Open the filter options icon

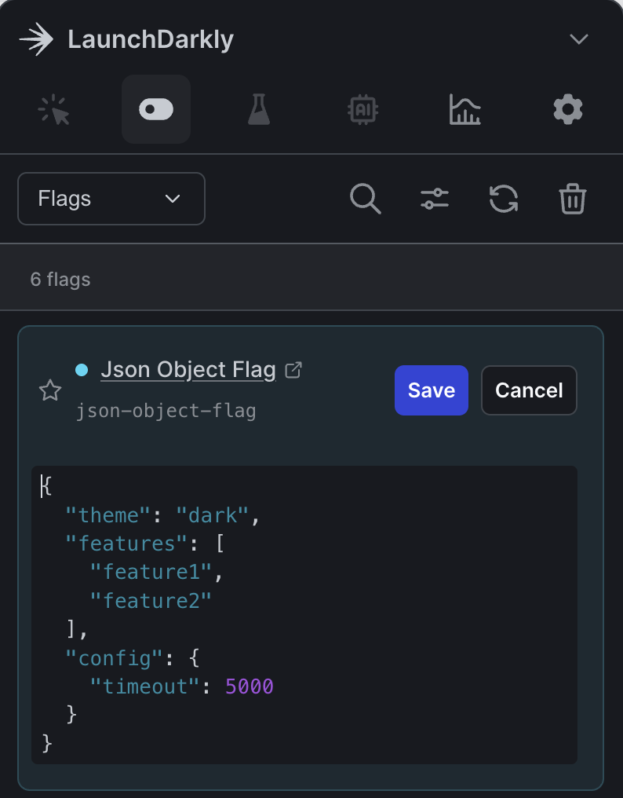pos(434,199)
